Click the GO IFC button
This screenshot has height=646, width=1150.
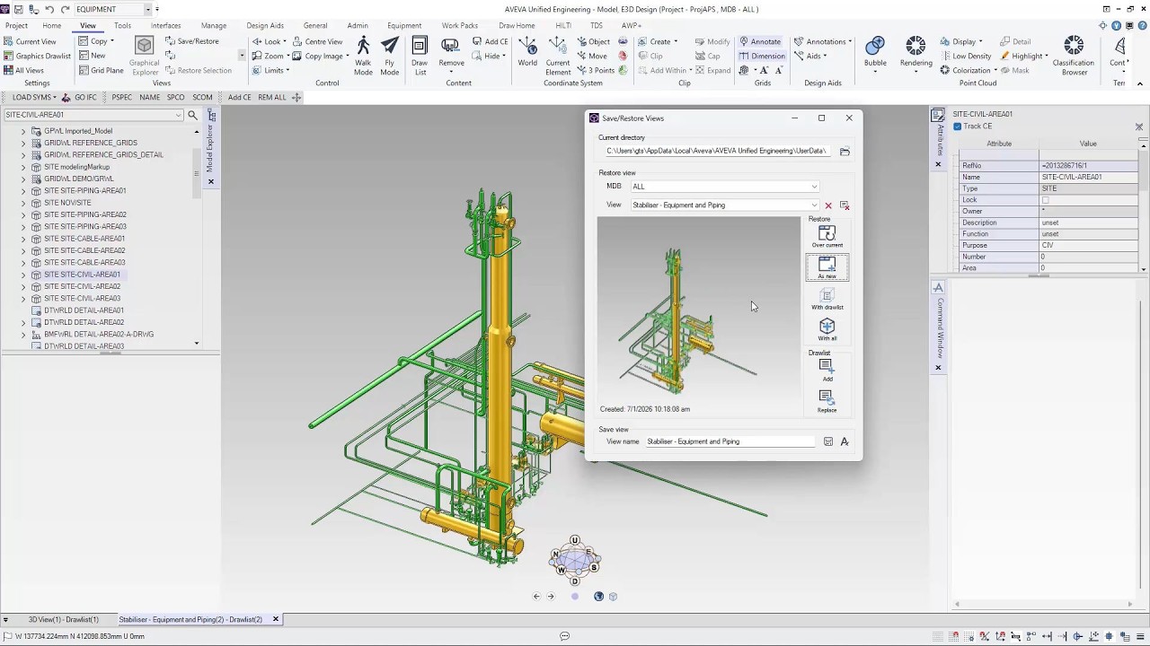pos(79,97)
